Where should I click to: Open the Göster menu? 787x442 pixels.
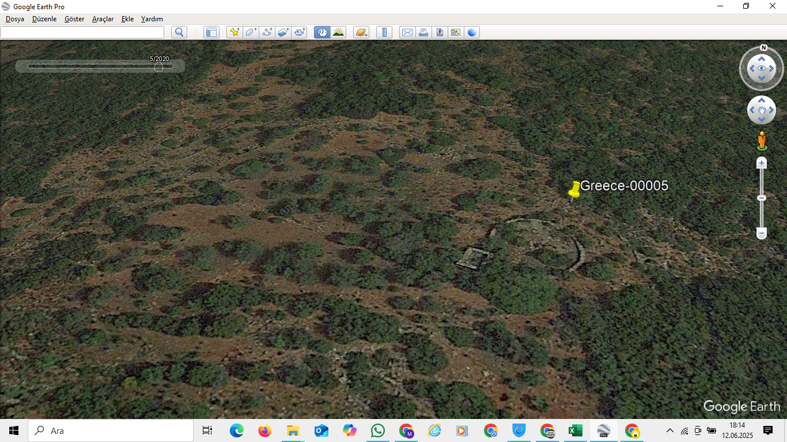tap(74, 19)
